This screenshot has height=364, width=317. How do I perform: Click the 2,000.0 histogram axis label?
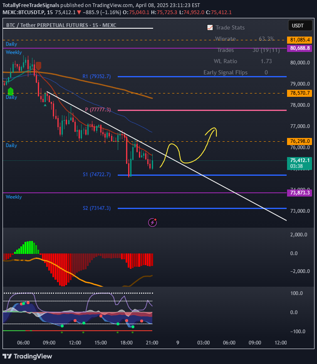coord(299,234)
